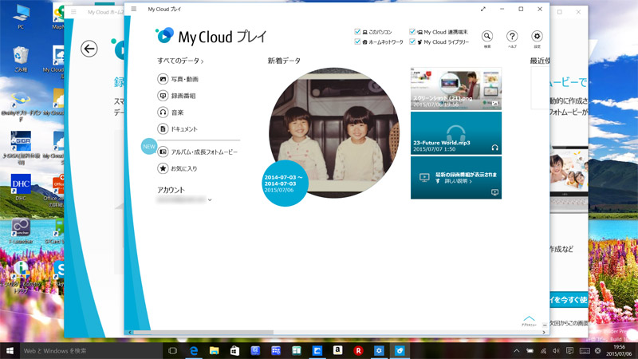The image size is (638, 359).
Task: Toggle the ホームネットワーク checkbox
Action: (358, 41)
